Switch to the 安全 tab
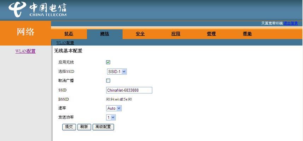This screenshot has height=141, width=303. [x=140, y=34]
